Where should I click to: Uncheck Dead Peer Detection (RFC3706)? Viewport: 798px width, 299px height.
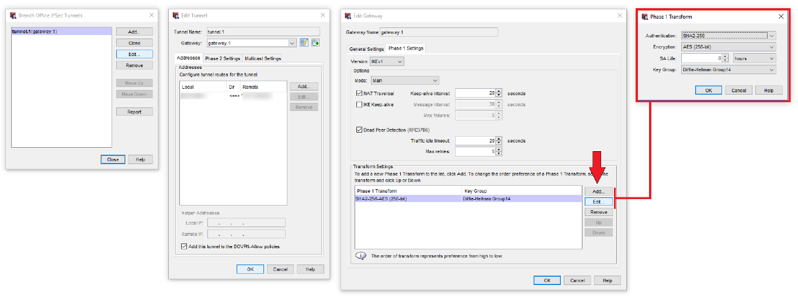(359, 130)
